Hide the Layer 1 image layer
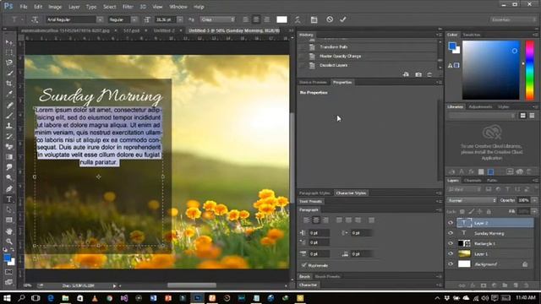 pos(451,253)
